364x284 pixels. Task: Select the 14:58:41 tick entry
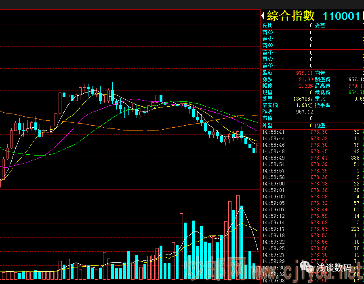pos(311,132)
